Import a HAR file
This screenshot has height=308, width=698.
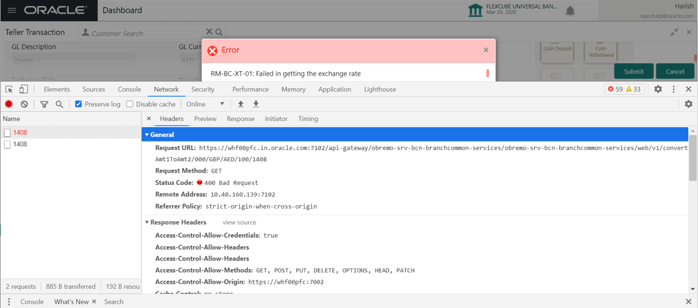241,104
